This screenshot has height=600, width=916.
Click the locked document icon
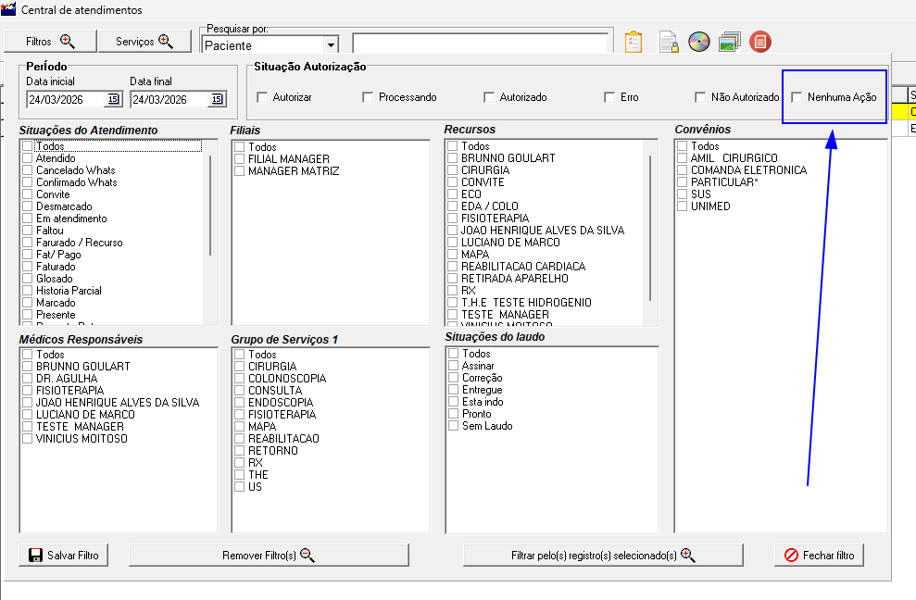(x=669, y=42)
